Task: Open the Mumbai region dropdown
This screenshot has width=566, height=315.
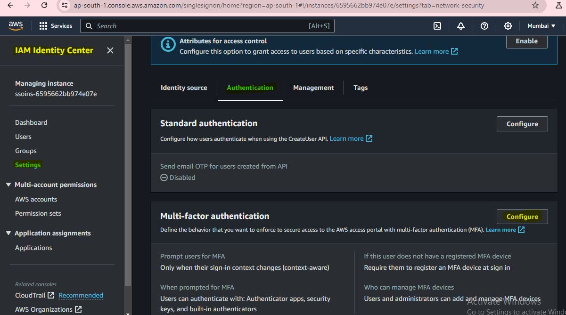Action: [541, 26]
